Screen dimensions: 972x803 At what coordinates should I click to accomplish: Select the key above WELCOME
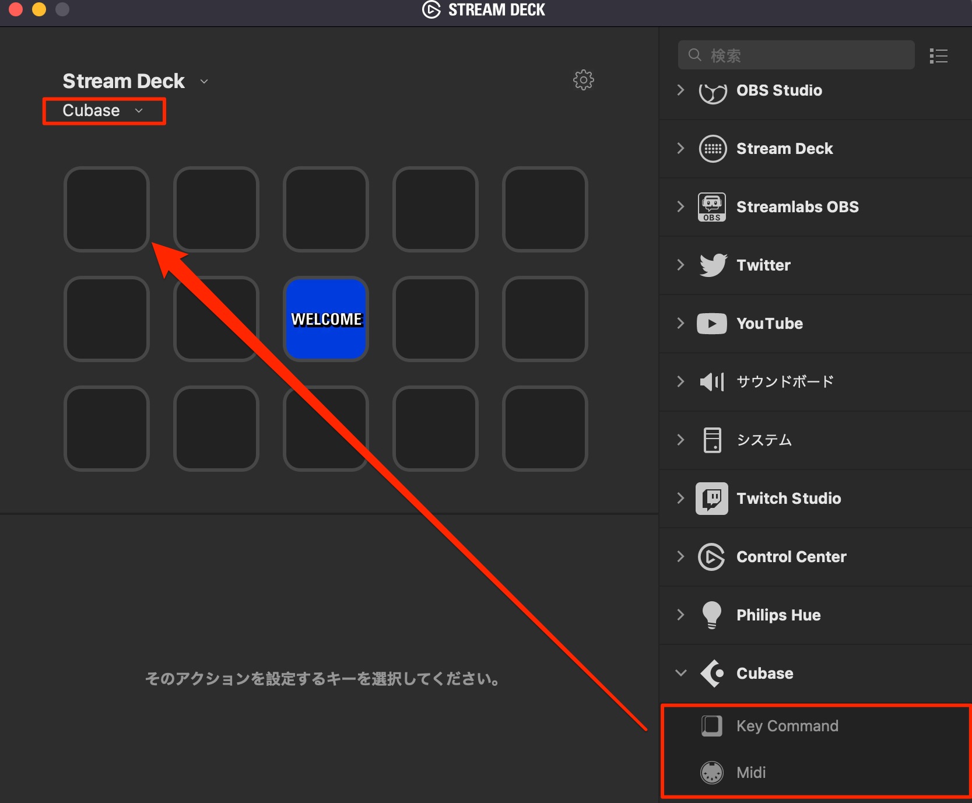pyautogui.click(x=326, y=209)
